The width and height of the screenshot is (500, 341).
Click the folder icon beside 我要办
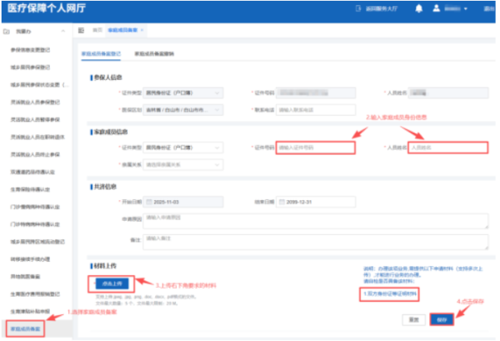(x=7, y=30)
